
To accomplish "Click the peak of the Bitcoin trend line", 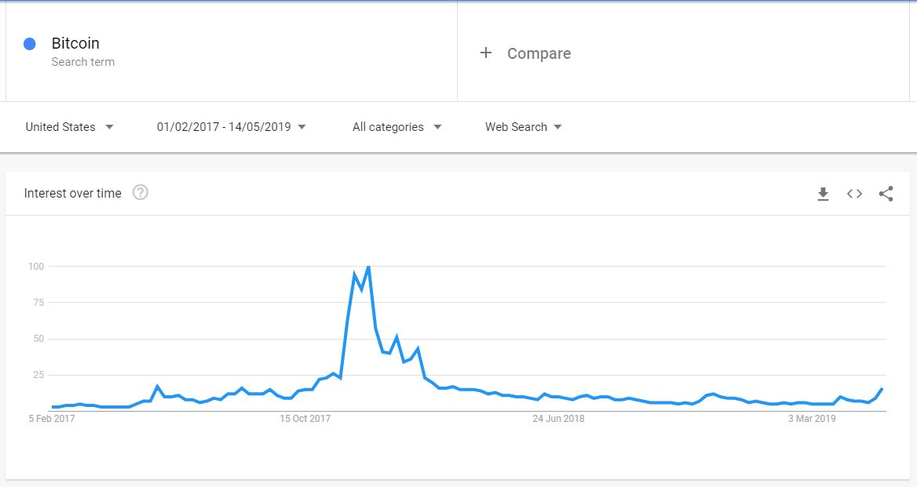I will point(367,267).
